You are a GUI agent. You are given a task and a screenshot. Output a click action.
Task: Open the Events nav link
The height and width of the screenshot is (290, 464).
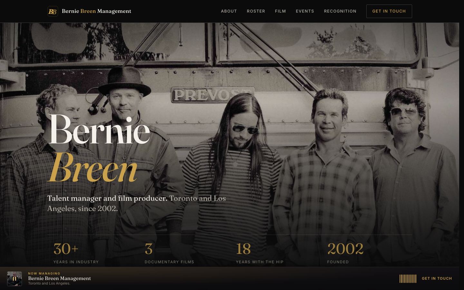tap(305, 11)
